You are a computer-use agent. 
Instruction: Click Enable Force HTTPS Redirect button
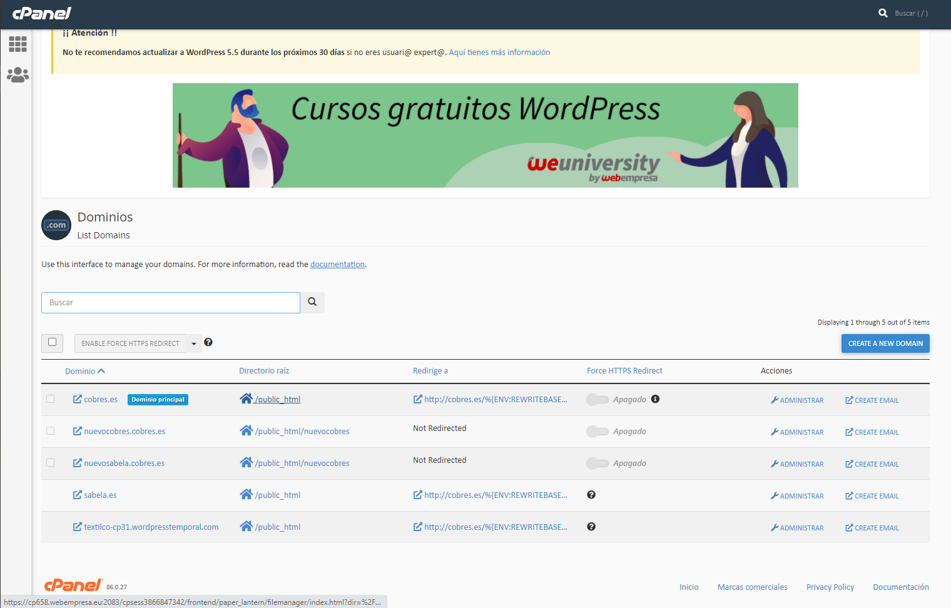tap(130, 343)
